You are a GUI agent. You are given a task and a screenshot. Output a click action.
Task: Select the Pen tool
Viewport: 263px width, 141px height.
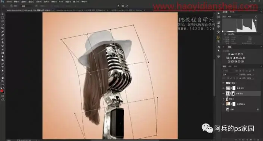(x=3, y=64)
